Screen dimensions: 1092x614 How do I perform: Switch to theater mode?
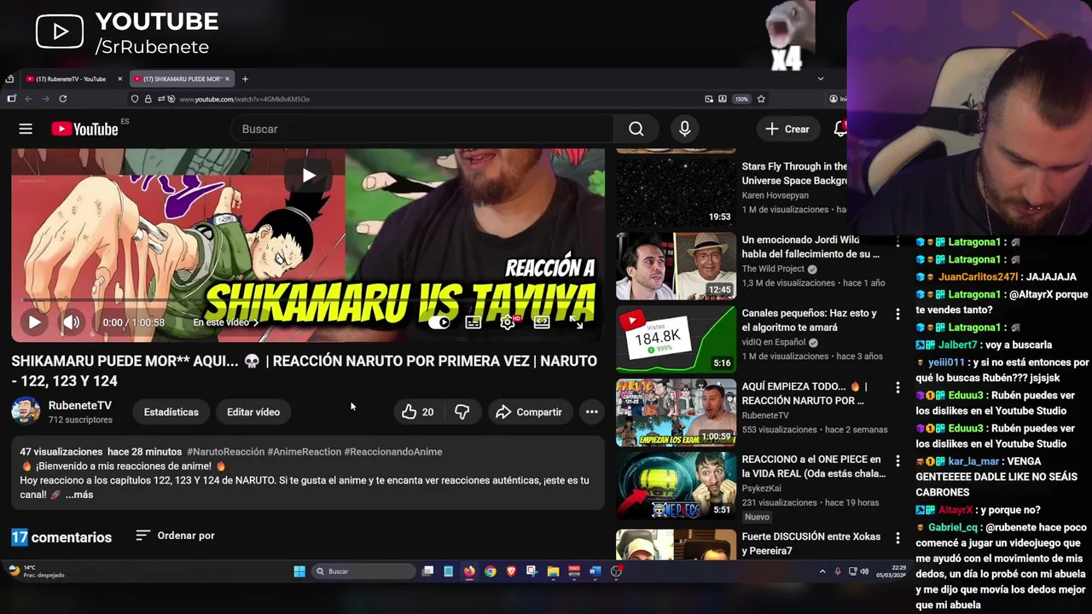tap(542, 322)
